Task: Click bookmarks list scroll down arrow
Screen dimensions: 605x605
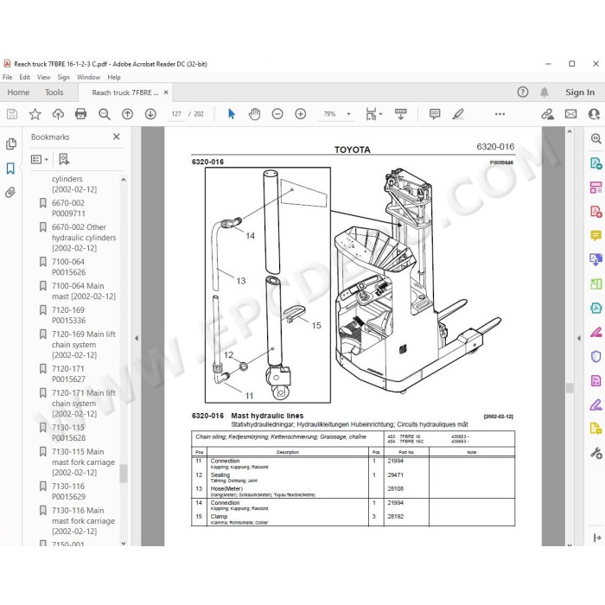Action: (124, 543)
